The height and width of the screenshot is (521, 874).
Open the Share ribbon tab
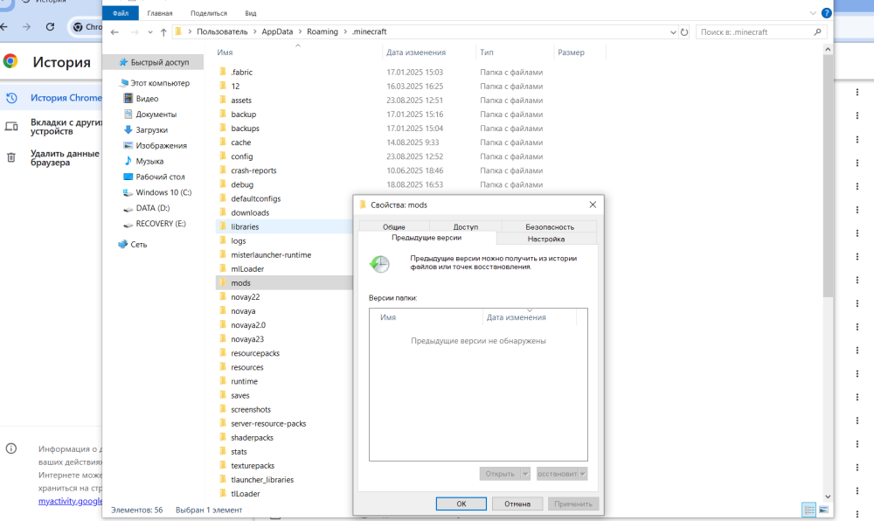tap(209, 13)
